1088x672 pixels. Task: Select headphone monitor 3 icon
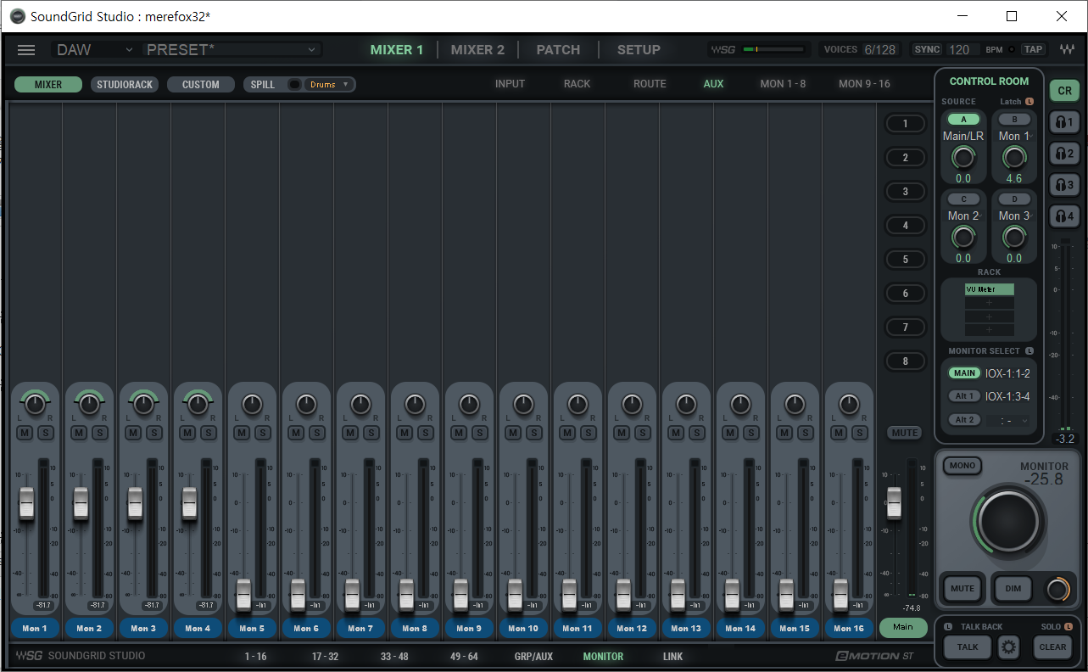click(x=1064, y=185)
